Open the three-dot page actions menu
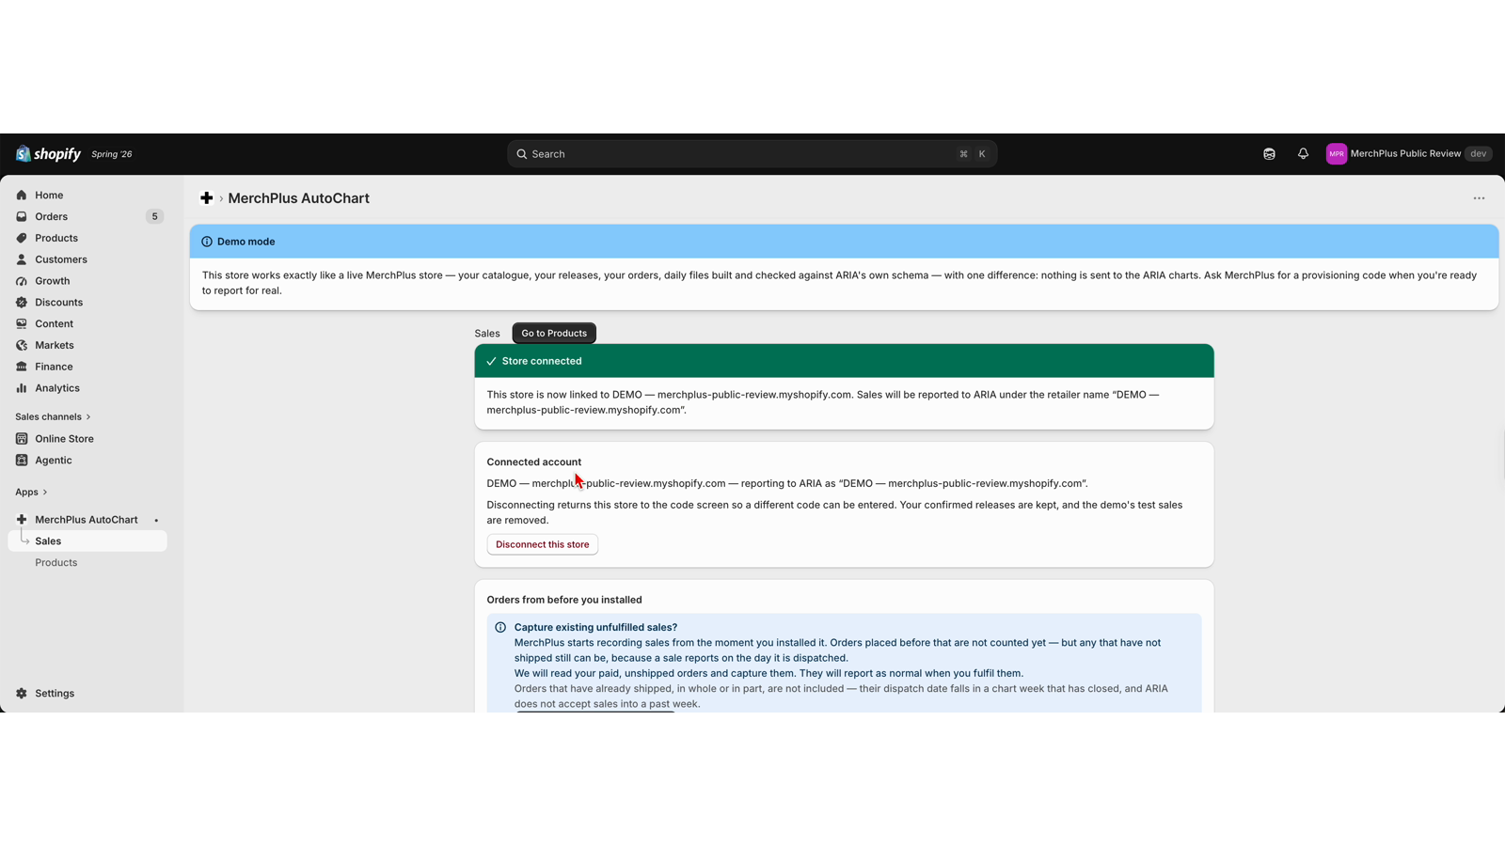Screen dimensions: 1505x846 pyautogui.click(x=1479, y=198)
